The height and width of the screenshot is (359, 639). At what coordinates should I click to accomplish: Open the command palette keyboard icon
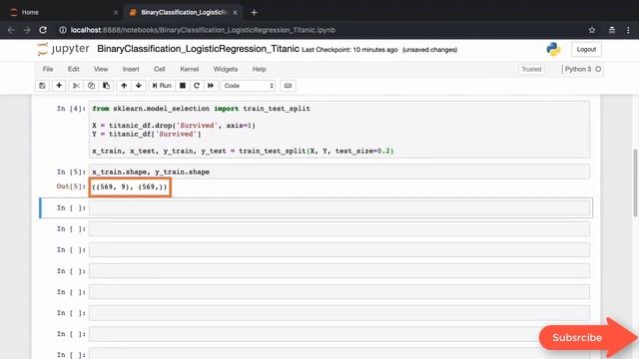click(x=288, y=86)
